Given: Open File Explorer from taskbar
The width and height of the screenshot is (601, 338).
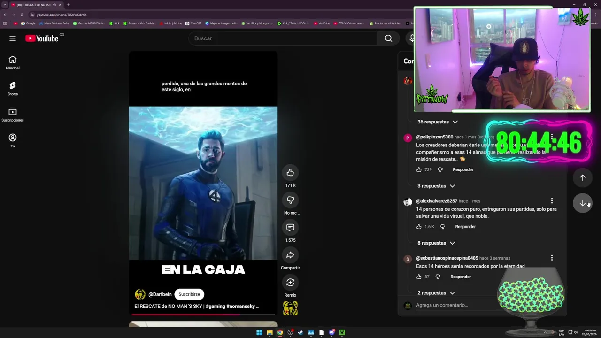Looking at the screenshot, I should click(270, 332).
